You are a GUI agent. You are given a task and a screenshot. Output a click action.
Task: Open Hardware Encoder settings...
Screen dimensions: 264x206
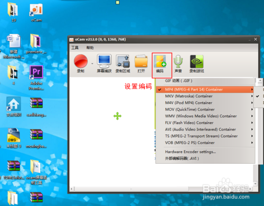pos(205,152)
